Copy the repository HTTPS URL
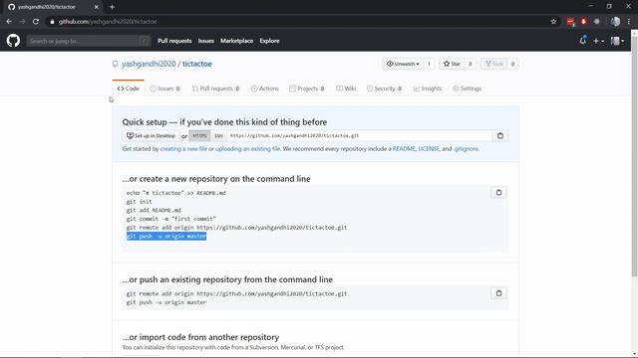The image size is (638, 358). click(x=500, y=136)
